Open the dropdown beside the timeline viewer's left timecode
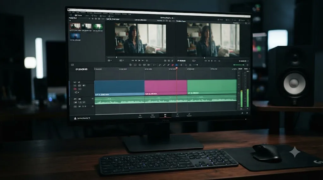323x180 pixels. click(x=194, y=61)
